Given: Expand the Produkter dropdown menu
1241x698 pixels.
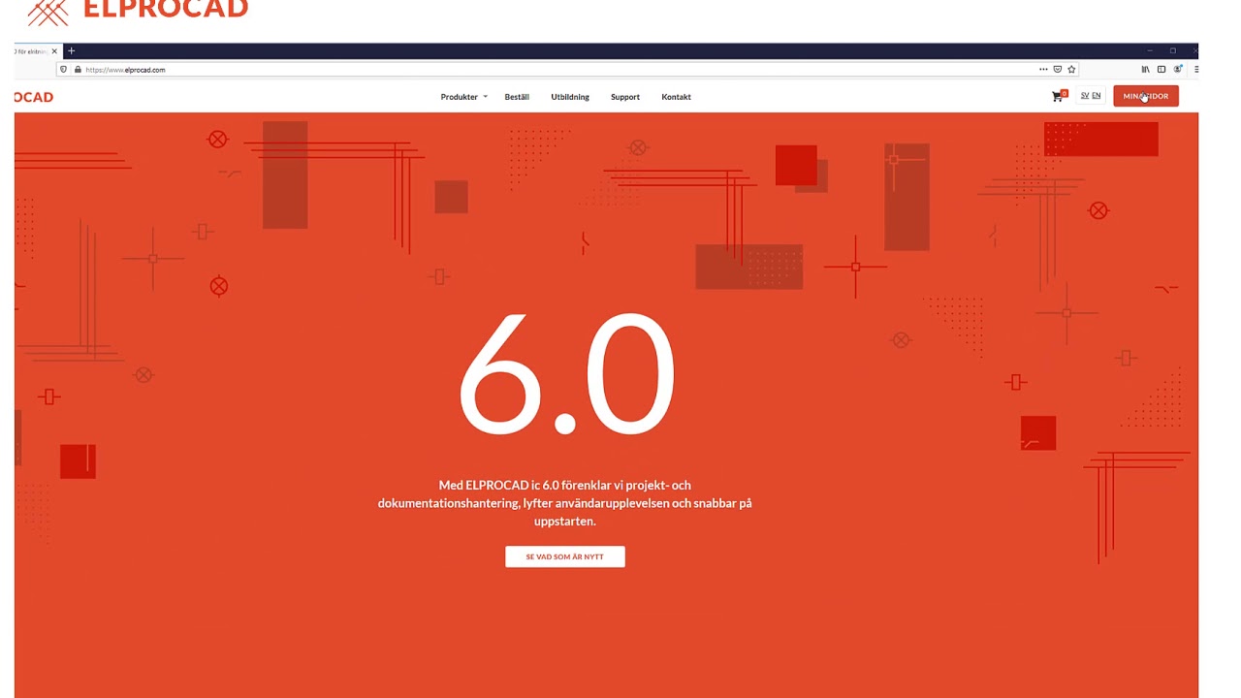Looking at the screenshot, I should point(463,97).
